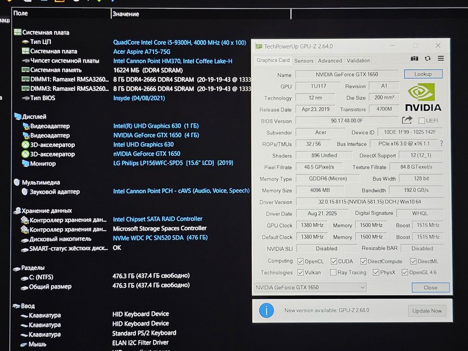Click the GPU-Z title bar app icon
The width and height of the screenshot is (468, 351).
258,46
